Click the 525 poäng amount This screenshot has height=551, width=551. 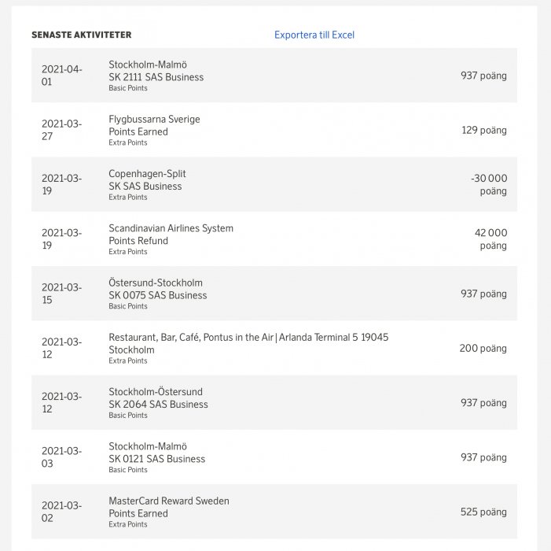[483, 512]
